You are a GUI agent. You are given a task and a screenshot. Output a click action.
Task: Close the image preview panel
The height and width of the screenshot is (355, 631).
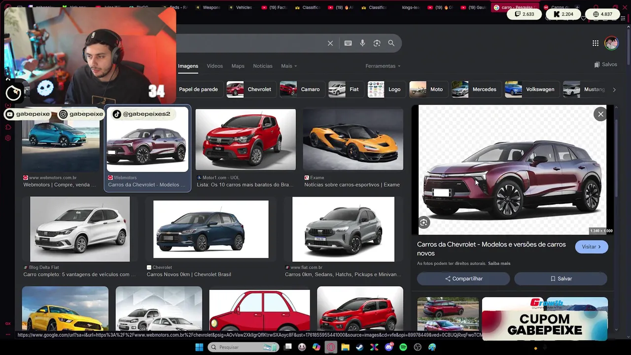click(600, 114)
